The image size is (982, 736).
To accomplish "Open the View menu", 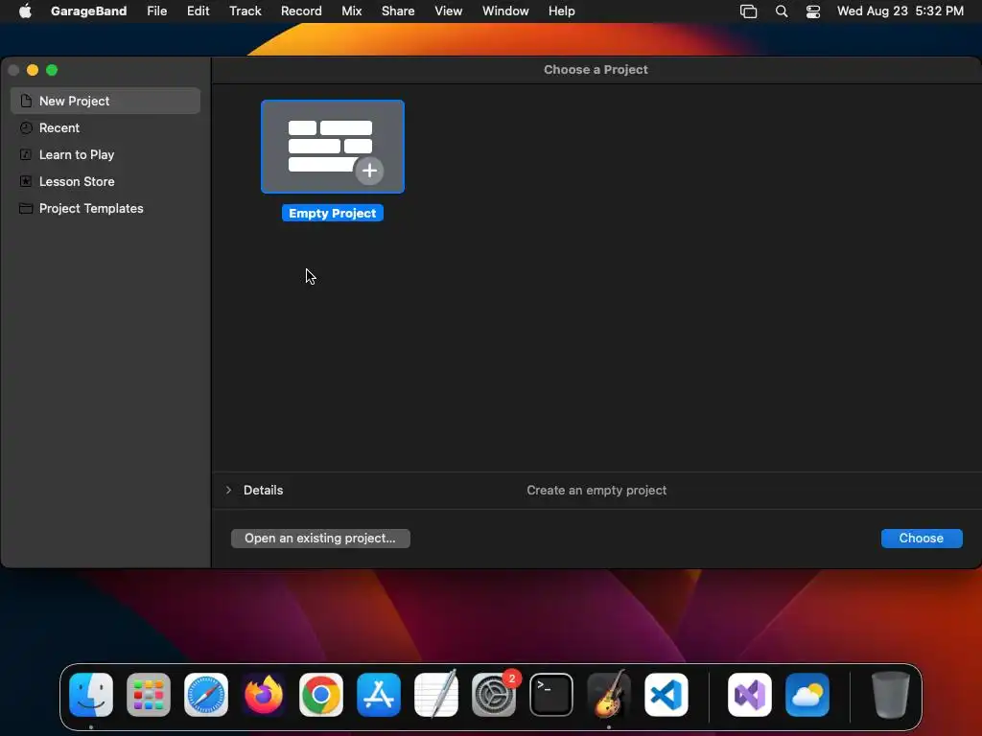I will [449, 11].
